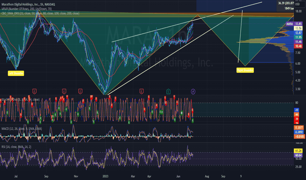
Task: Click the purple 11.46 price label
Action: [x=298, y=42]
